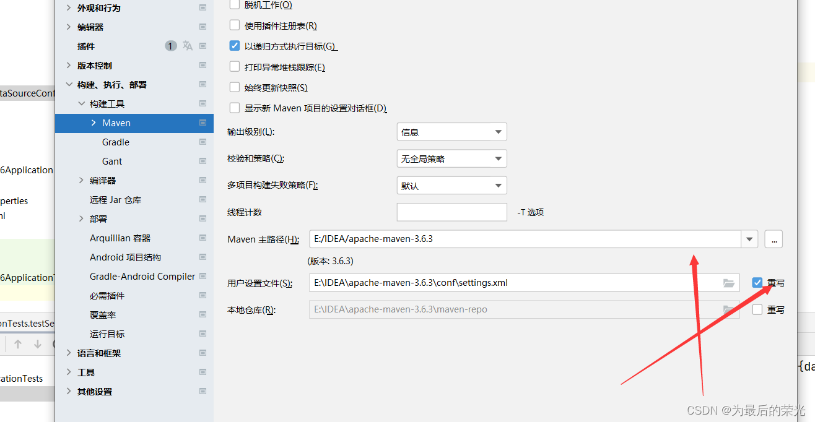This screenshot has height=422, width=815.
Task: Expand the 工具 settings group
Action: pos(69,372)
